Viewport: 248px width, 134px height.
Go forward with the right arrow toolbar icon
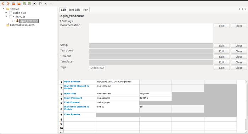[x=8, y=4]
